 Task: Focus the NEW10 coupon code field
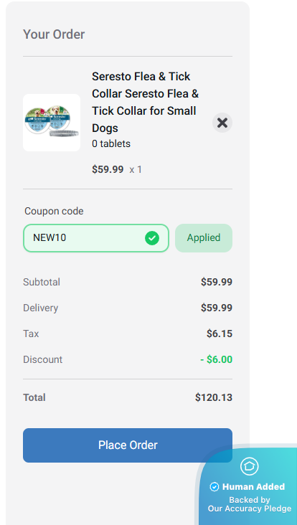(x=96, y=238)
